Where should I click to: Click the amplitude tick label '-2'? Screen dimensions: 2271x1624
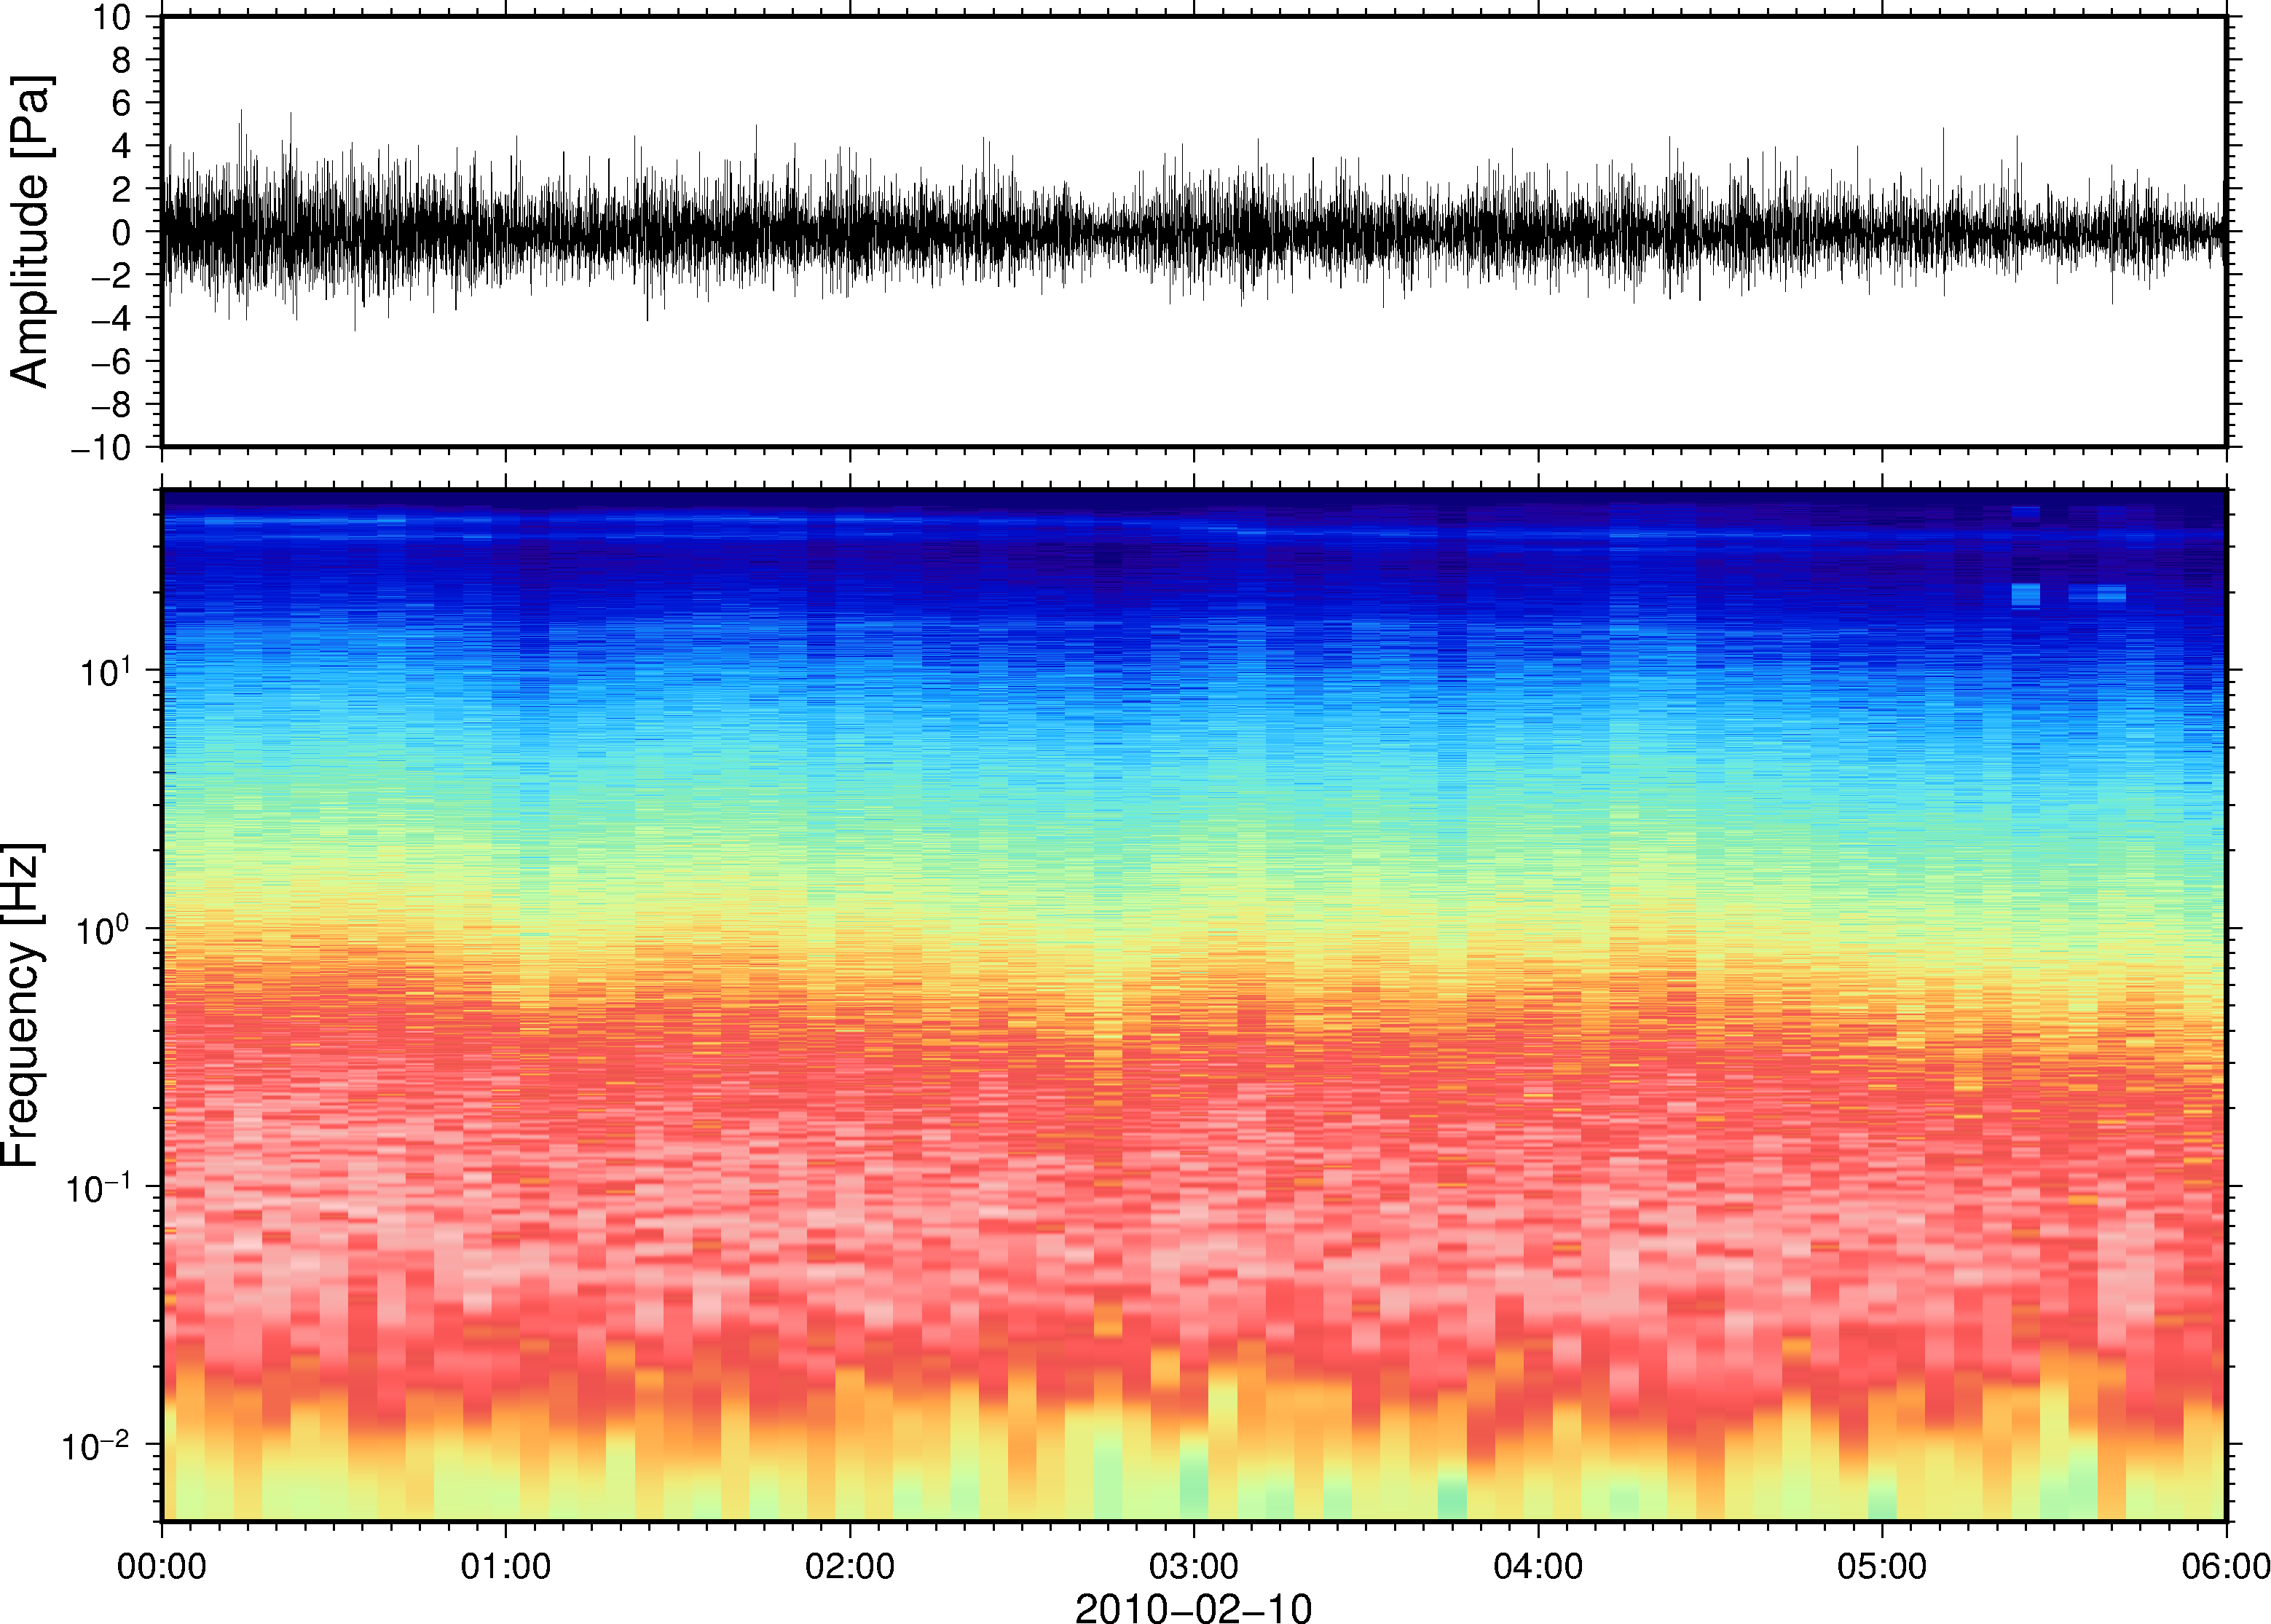(x=112, y=275)
